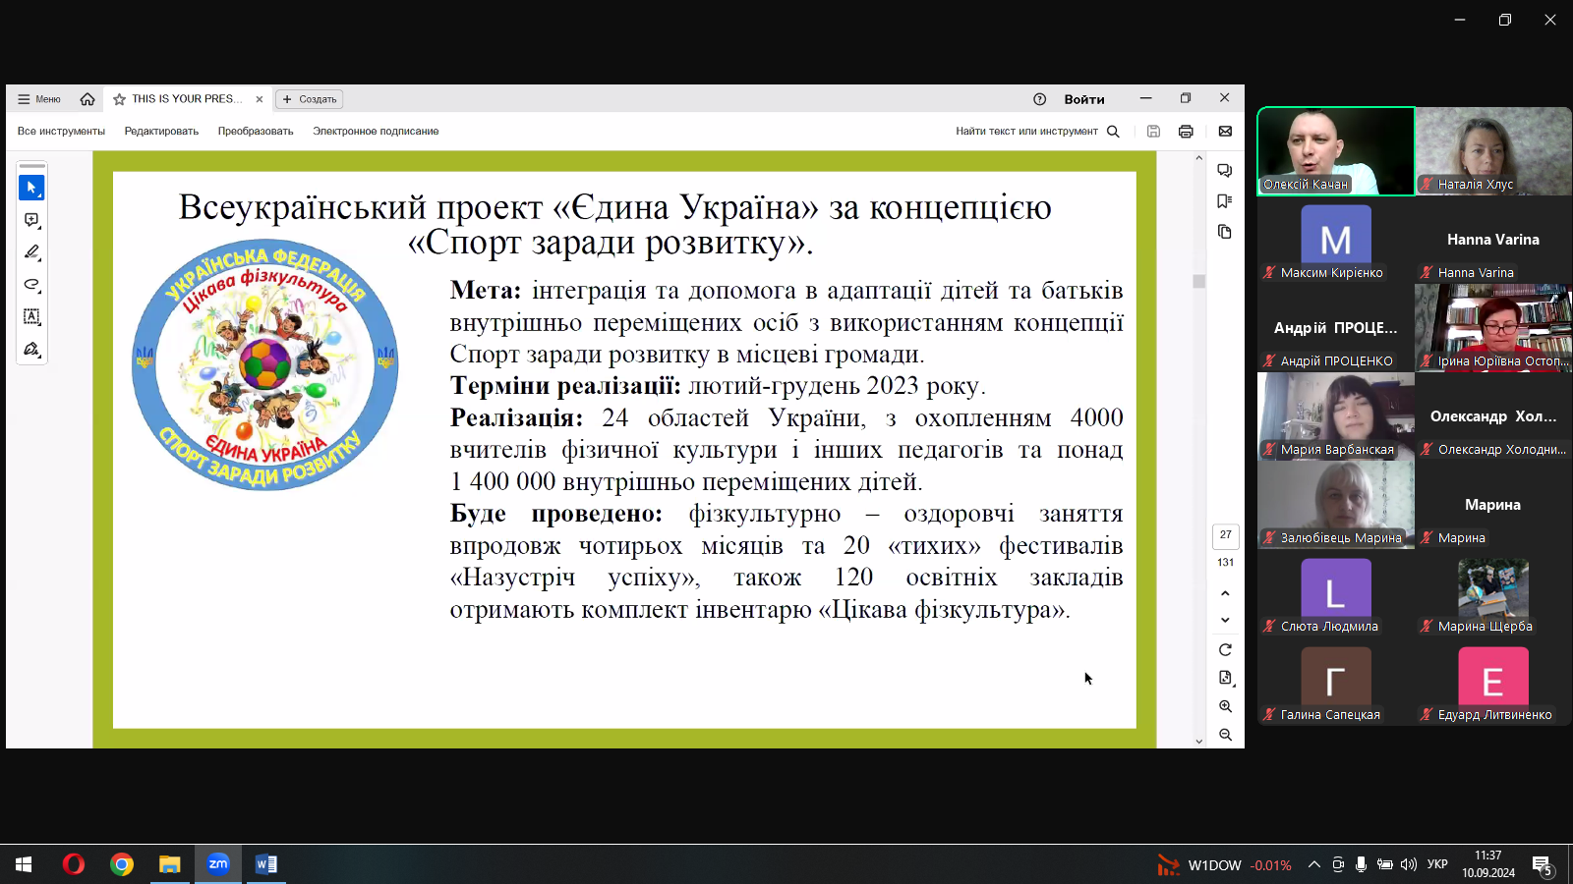Select the arrow selection tool
The height and width of the screenshot is (884, 1573).
coord(31,188)
